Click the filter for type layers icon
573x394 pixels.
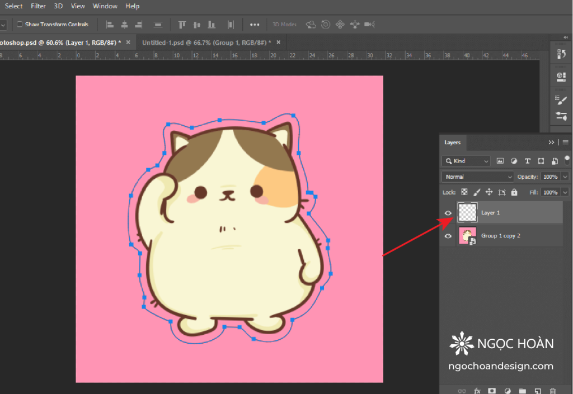coord(527,161)
